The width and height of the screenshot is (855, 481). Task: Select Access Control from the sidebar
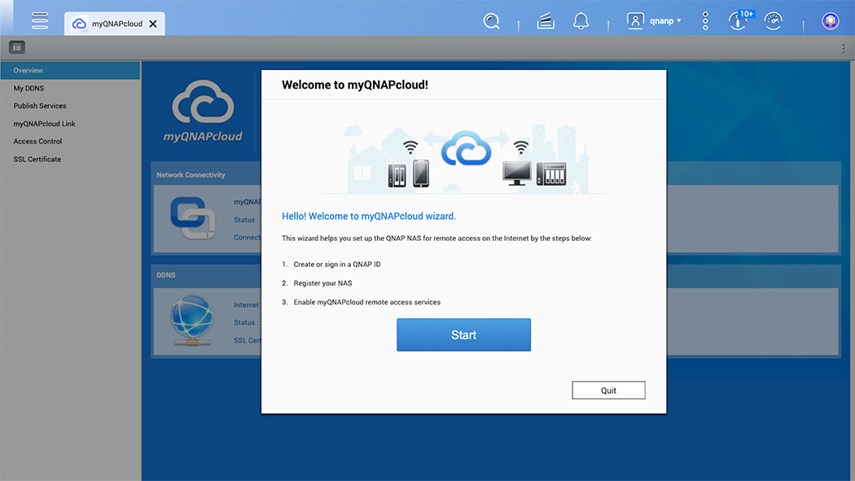point(36,141)
